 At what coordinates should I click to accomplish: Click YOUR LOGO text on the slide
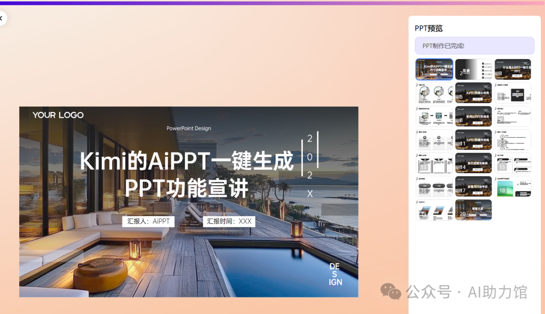point(58,115)
